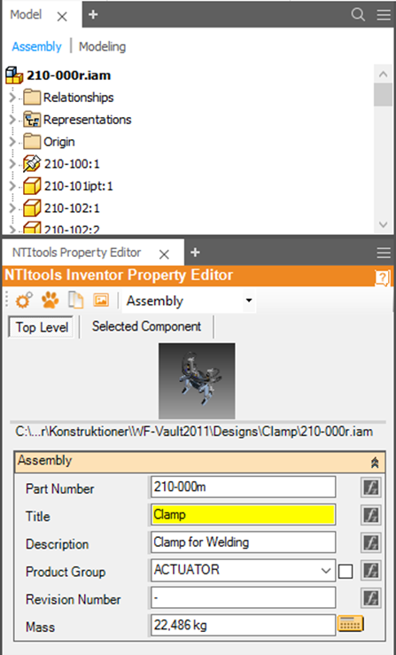Search the Model browser with magnifier icon

coord(358,14)
